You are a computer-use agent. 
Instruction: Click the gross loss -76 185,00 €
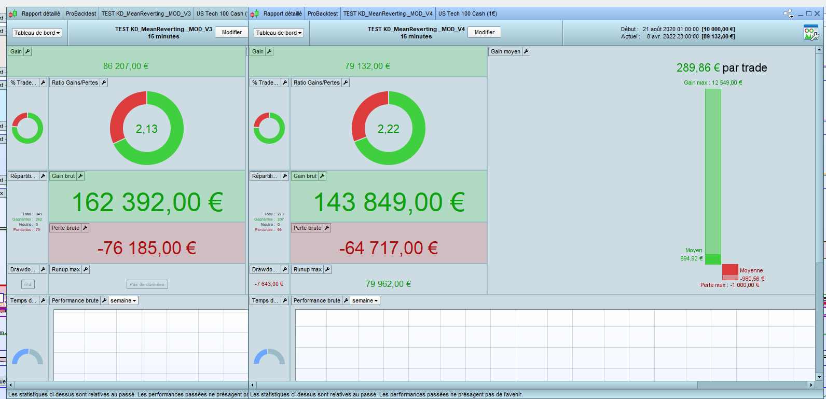[x=147, y=248]
